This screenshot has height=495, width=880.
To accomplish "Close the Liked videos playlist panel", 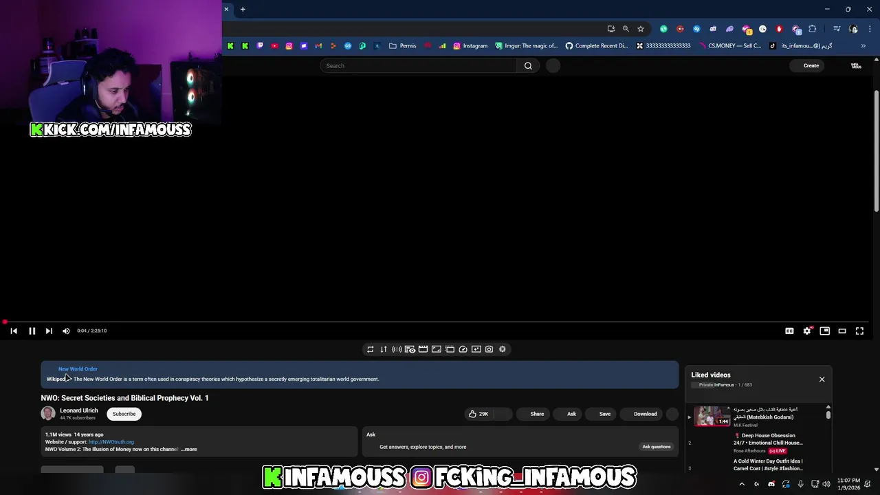I will [x=822, y=379].
